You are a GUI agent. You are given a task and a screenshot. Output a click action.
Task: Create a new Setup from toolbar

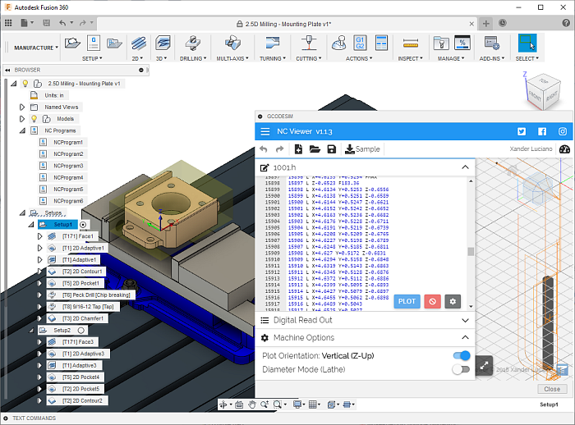click(72, 43)
